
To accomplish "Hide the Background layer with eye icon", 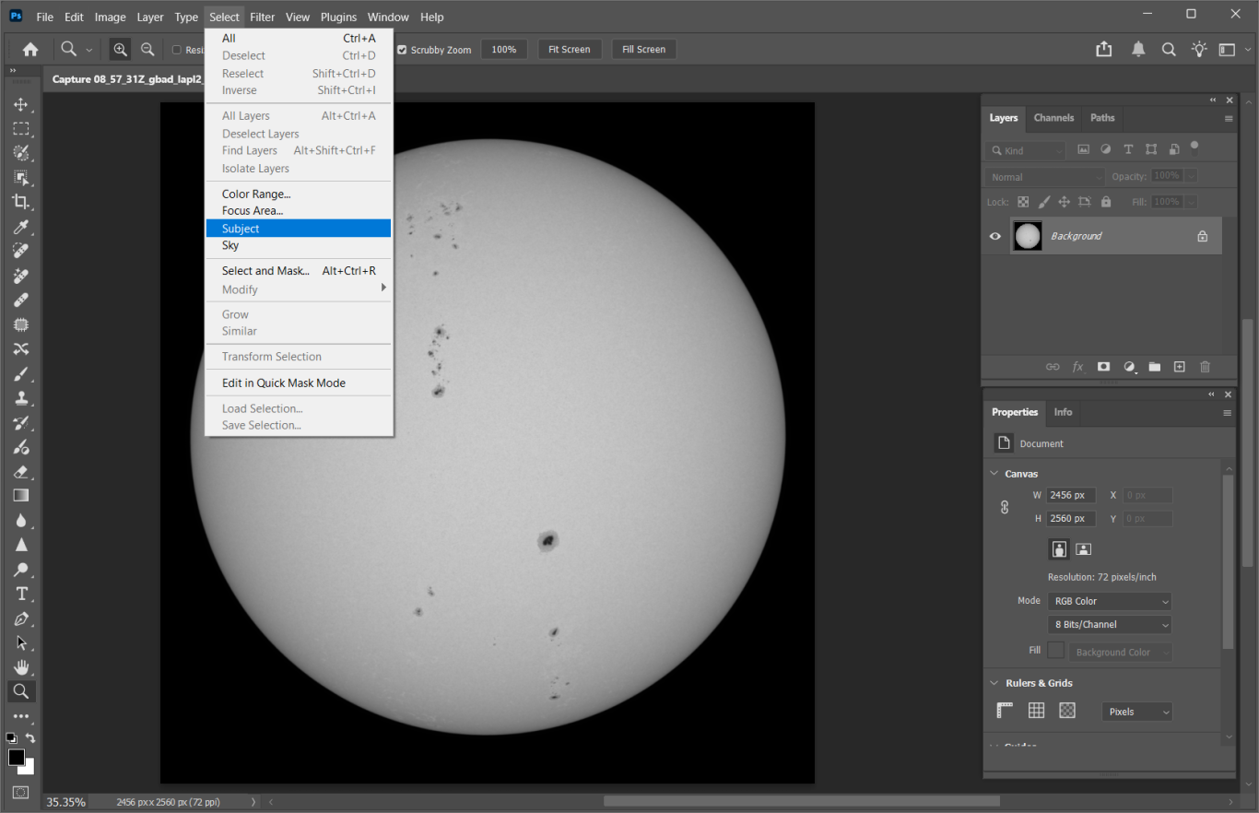I will click(x=995, y=236).
